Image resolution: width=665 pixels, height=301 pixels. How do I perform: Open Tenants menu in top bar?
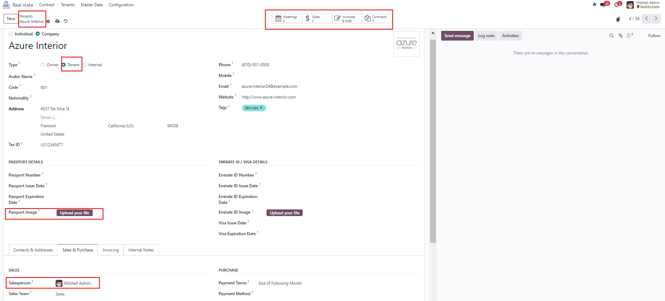pos(68,5)
